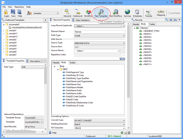
Task: Select the Header tab in Records panel
Action: point(136,24)
